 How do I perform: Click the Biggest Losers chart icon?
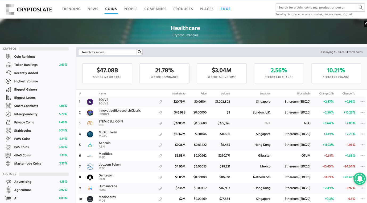9,98
